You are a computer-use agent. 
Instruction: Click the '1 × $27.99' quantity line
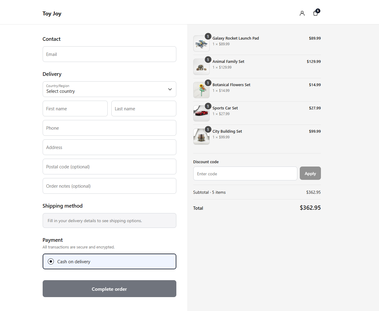click(221, 114)
